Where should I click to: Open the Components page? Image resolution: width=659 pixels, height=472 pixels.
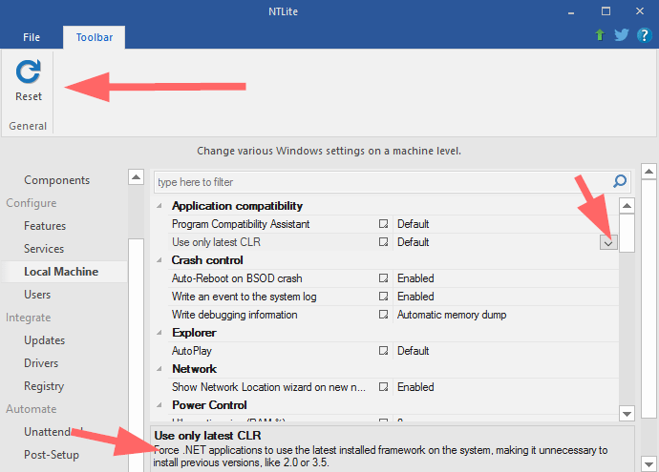tap(56, 180)
